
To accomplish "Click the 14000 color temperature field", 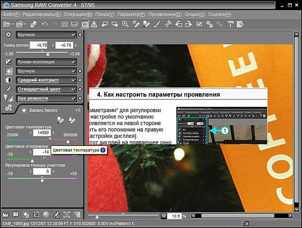I will point(42,133).
